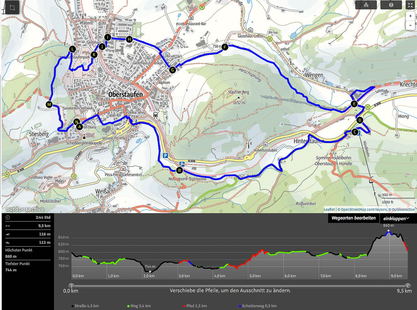417x310 pixels.
Task: Click waypoint marker F on route
Action: (224, 47)
